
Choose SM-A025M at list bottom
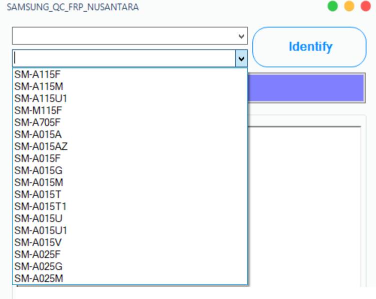tap(130, 278)
